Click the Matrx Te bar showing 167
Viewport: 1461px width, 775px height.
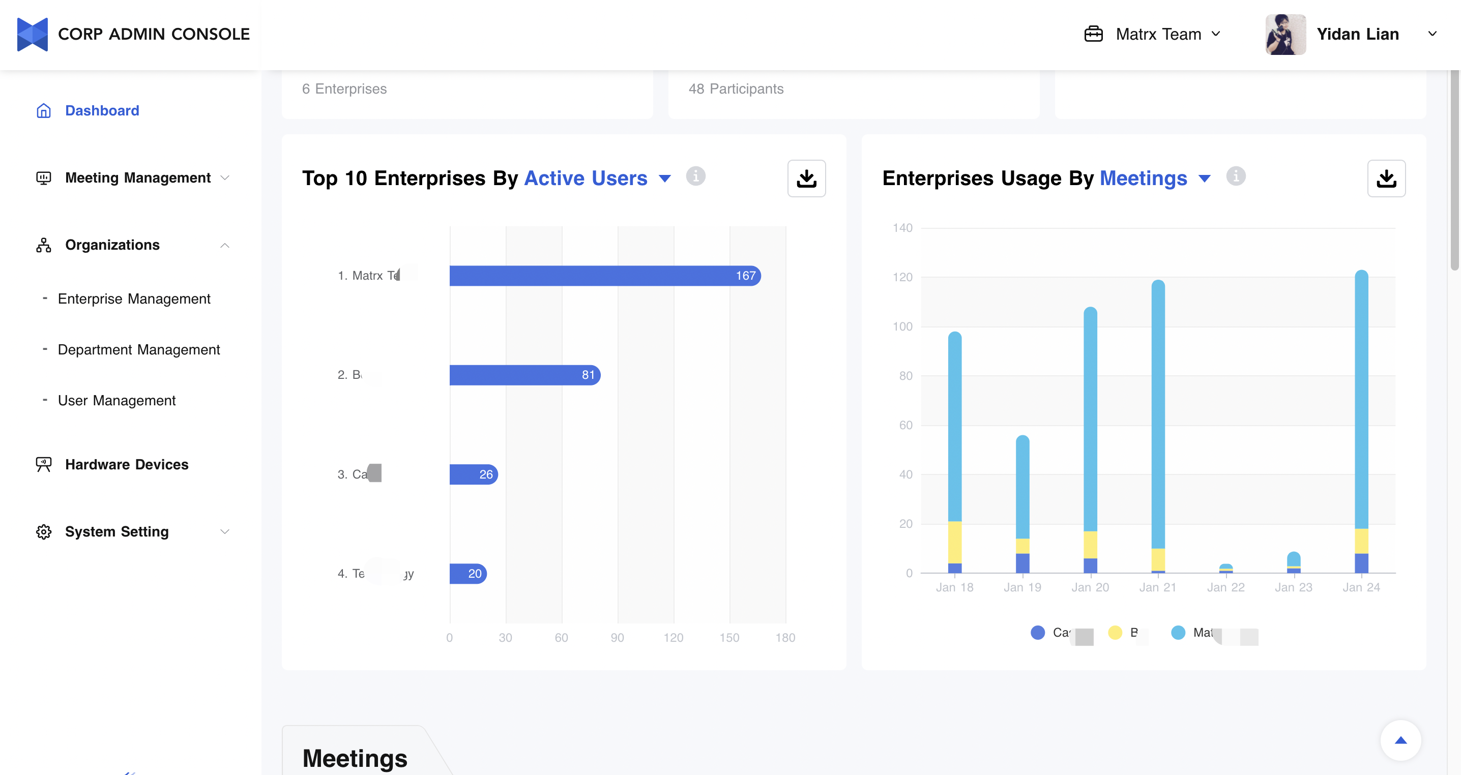(604, 276)
